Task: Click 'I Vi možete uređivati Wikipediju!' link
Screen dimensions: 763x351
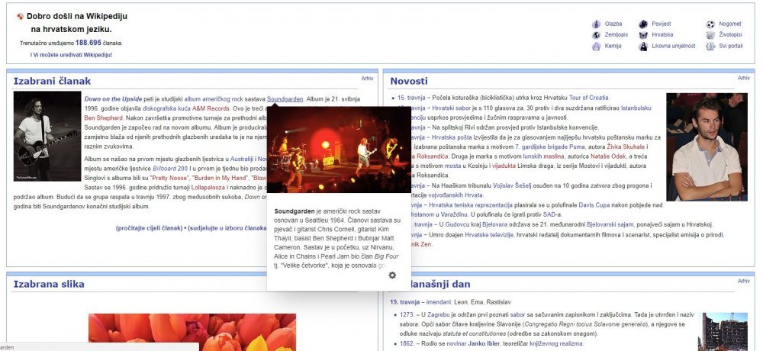Action: pyautogui.click(x=71, y=55)
